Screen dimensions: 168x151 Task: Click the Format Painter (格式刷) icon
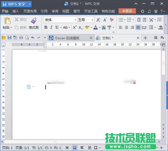(x=34, y=21)
